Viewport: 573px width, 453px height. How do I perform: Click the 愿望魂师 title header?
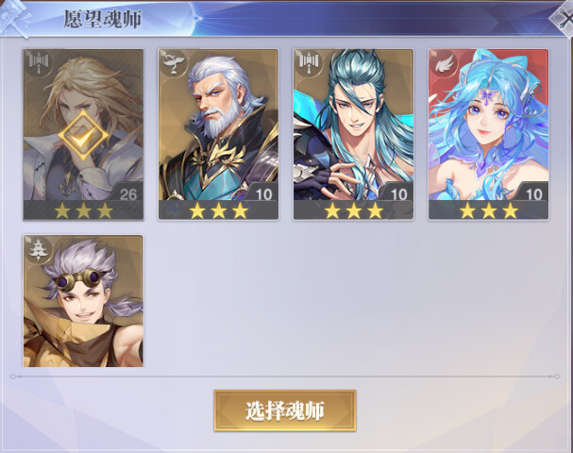coord(103,19)
